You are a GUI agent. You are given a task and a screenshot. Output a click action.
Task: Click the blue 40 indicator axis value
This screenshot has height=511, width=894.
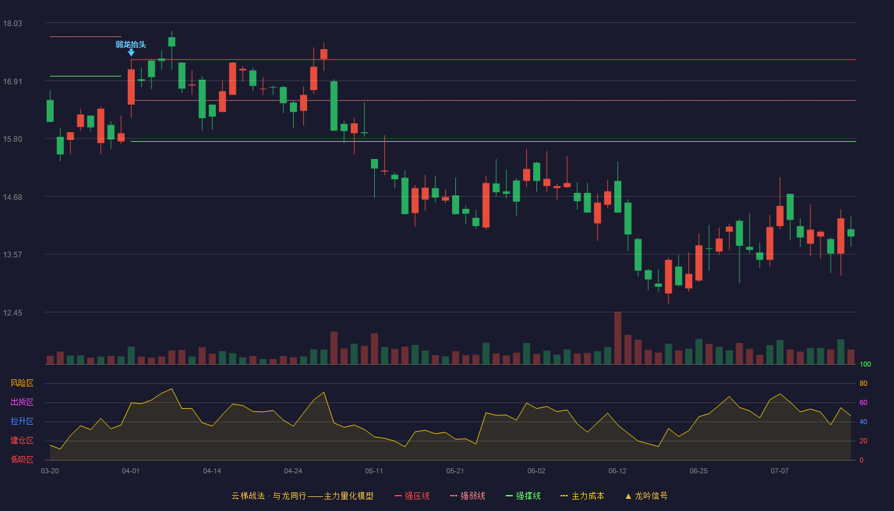(x=863, y=422)
